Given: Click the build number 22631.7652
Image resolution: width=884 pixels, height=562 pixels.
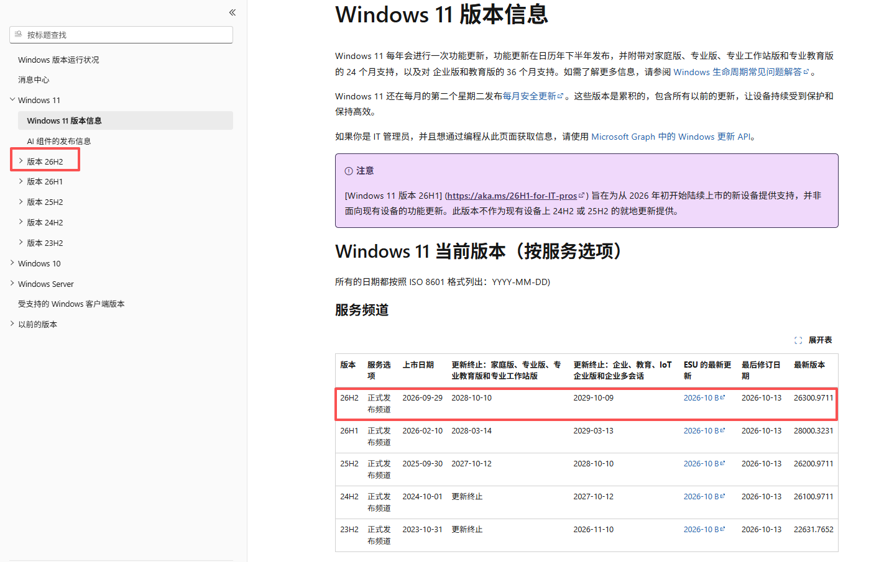Looking at the screenshot, I should coord(814,530).
